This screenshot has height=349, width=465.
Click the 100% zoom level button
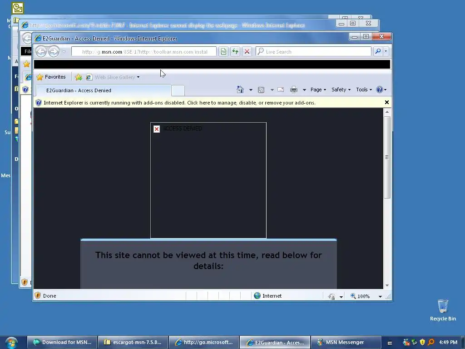[360, 296]
